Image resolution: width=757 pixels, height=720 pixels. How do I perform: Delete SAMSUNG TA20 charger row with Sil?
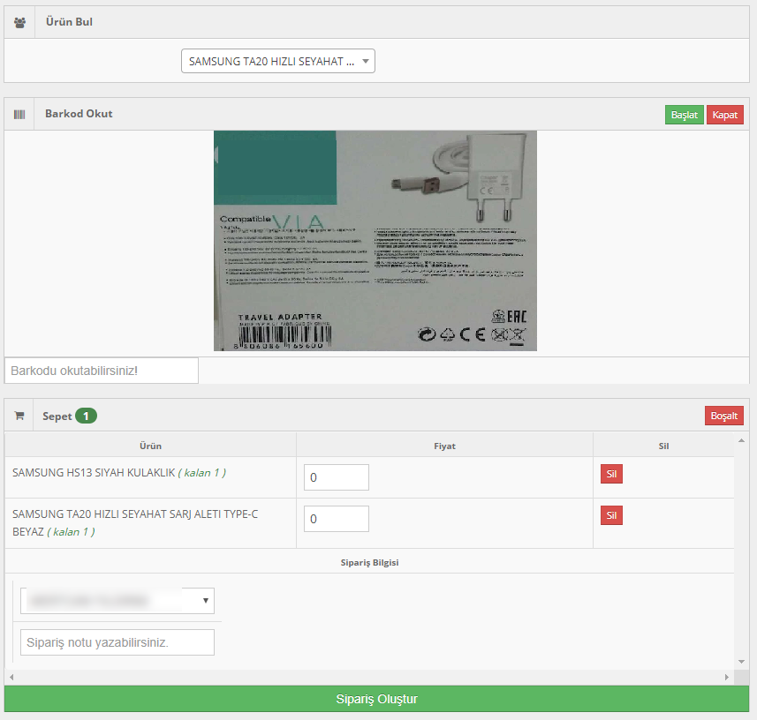(611, 515)
